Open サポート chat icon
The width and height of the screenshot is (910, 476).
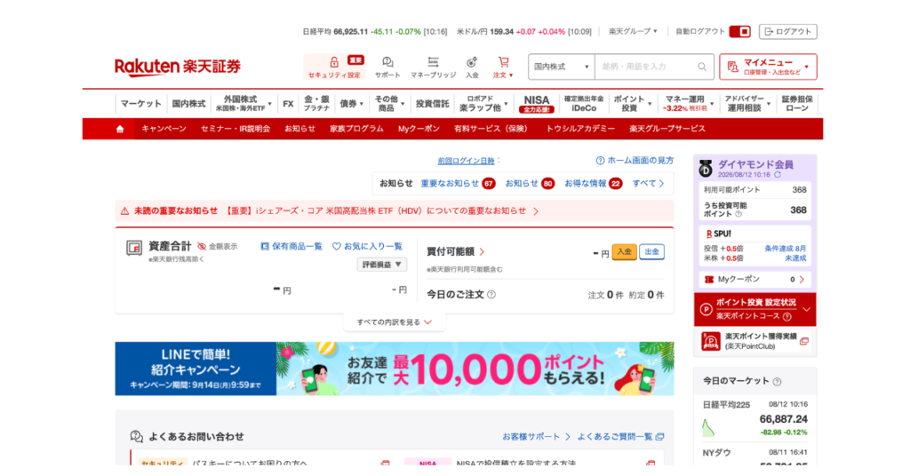(x=387, y=62)
